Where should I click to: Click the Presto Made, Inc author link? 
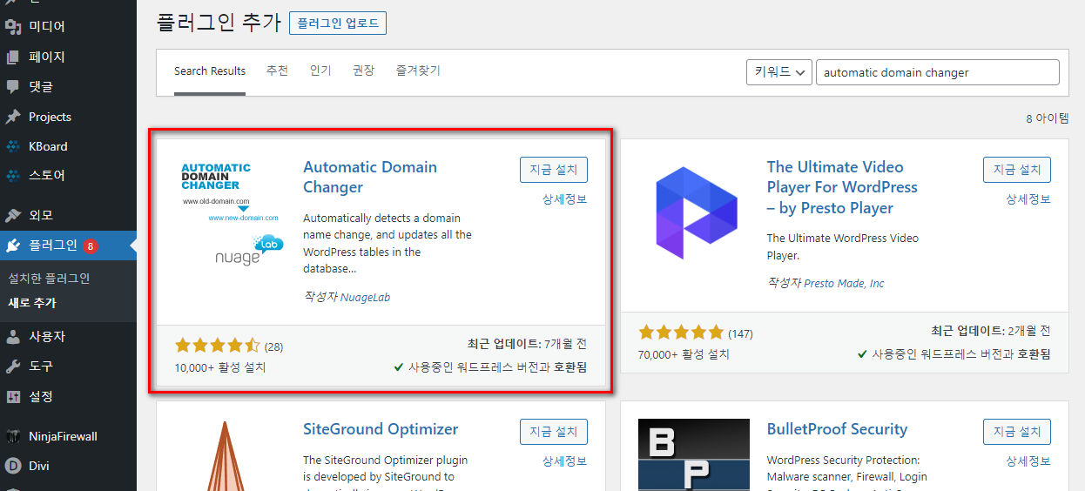point(844,283)
